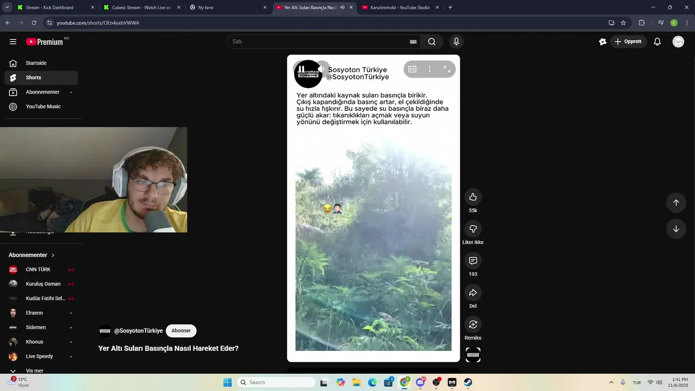Open YouTube Music from the sidebar

click(x=41, y=106)
